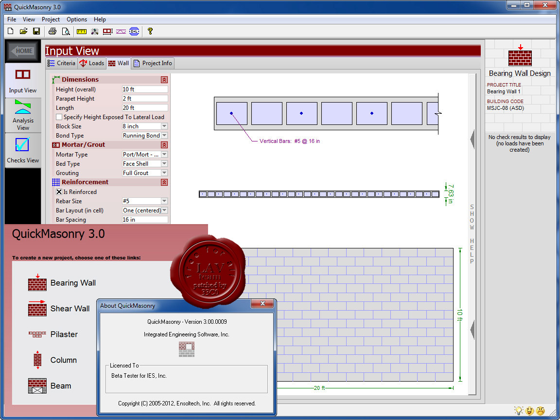Screen dimensions: 560x420
Task: Click the 20 ft length dimension label
Action: (x=319, y=388)
